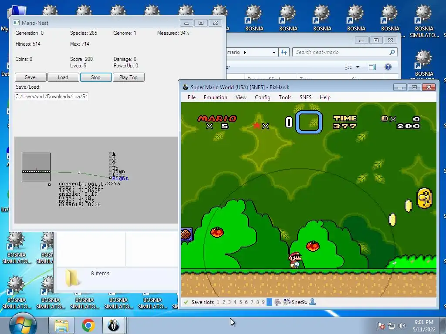Click the Explorer change view icon
The height and width of the screenshot is (334, 446).
pos(348,67)
